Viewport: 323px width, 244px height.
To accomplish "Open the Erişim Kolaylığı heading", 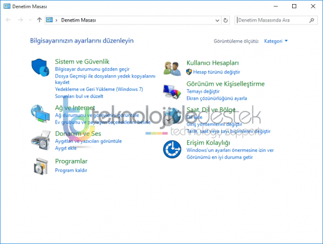I will [x=208, y=143].
